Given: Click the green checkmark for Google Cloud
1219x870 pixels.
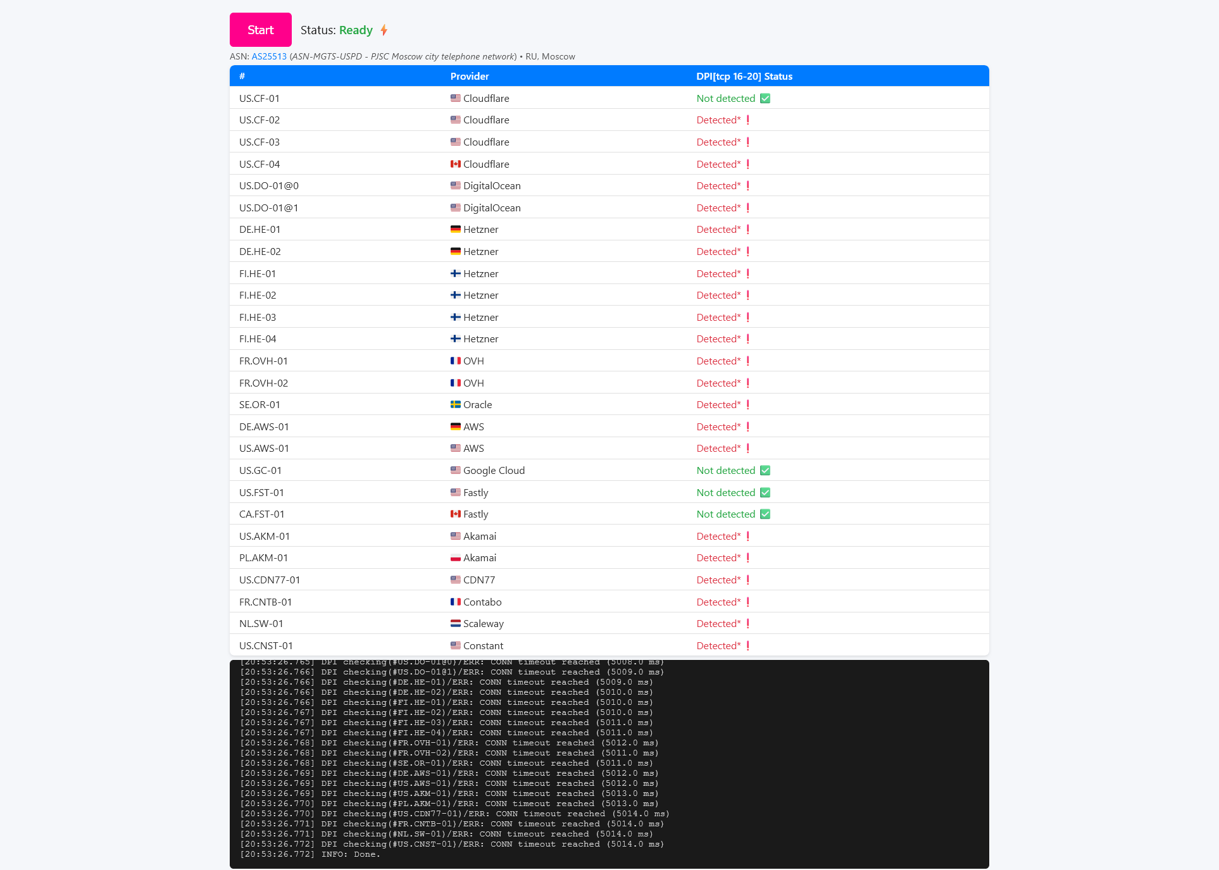Looking at the screenshot, I should 765,470.
